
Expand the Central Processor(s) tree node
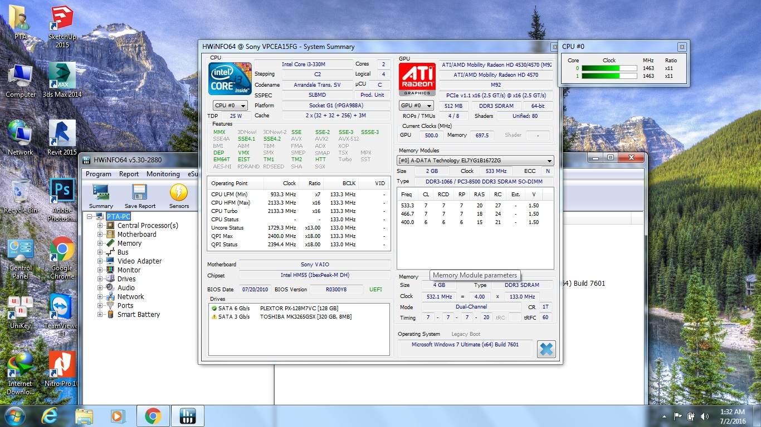coord(100,226)
